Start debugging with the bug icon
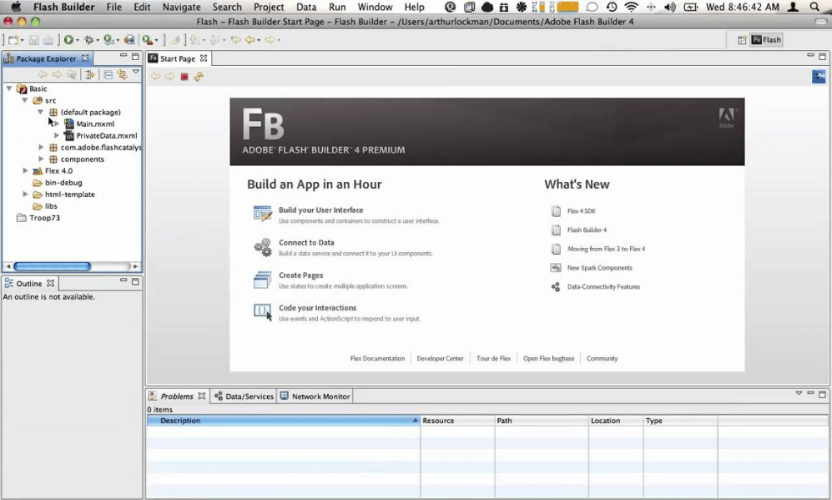The image size is (832, 500). 88,40
